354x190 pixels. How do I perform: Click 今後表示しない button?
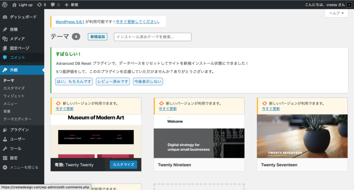click(x=148, y=81)
